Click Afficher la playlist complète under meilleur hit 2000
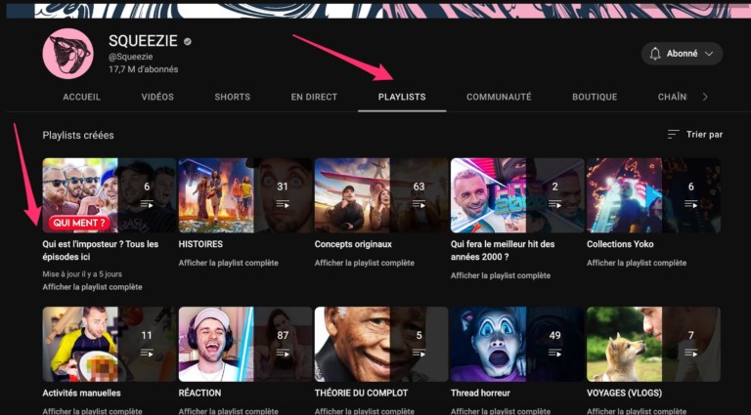751x415 pixels. click(x=501, y=275)
